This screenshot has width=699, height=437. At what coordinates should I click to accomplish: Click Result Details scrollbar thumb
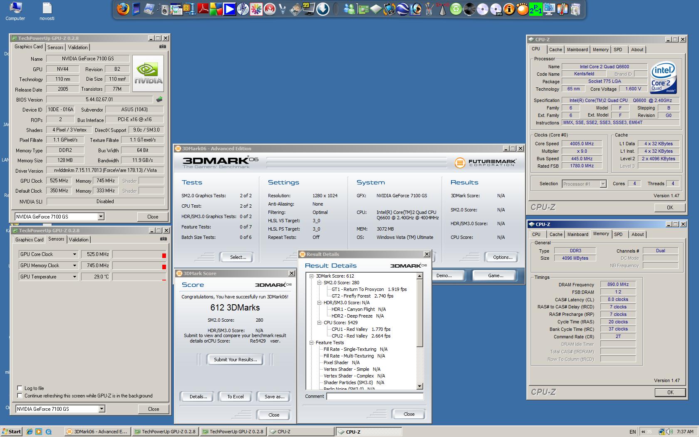point(419,313)
